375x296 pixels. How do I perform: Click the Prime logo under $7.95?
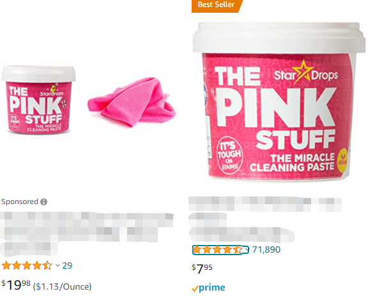pyautogui.click(x=208, y=288)
